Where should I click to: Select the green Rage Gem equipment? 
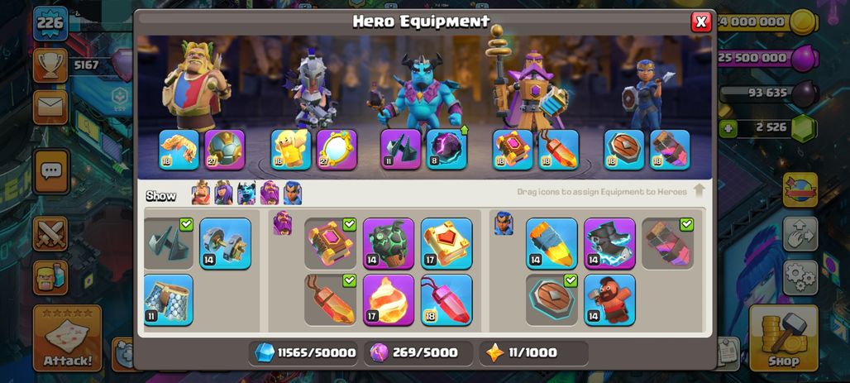point(388,243)
